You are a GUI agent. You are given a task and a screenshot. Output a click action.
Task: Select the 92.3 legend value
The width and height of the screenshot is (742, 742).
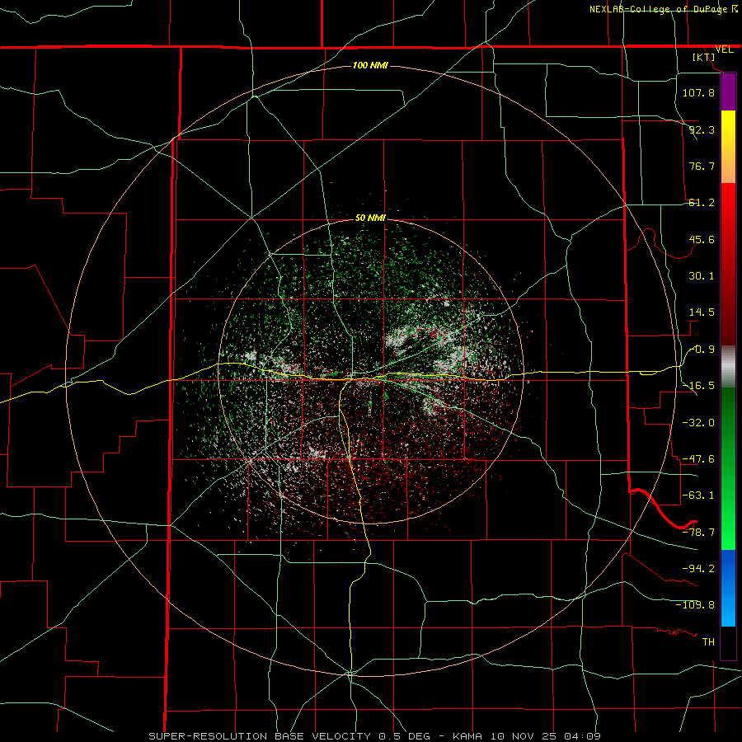pyautogui.click(x=702, y=129)
